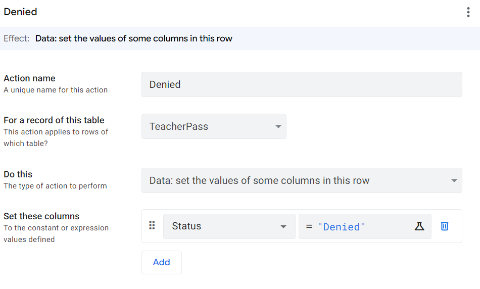Click "The type of action to perform" hint
This screenshot has width=480, height=289.
55,186
